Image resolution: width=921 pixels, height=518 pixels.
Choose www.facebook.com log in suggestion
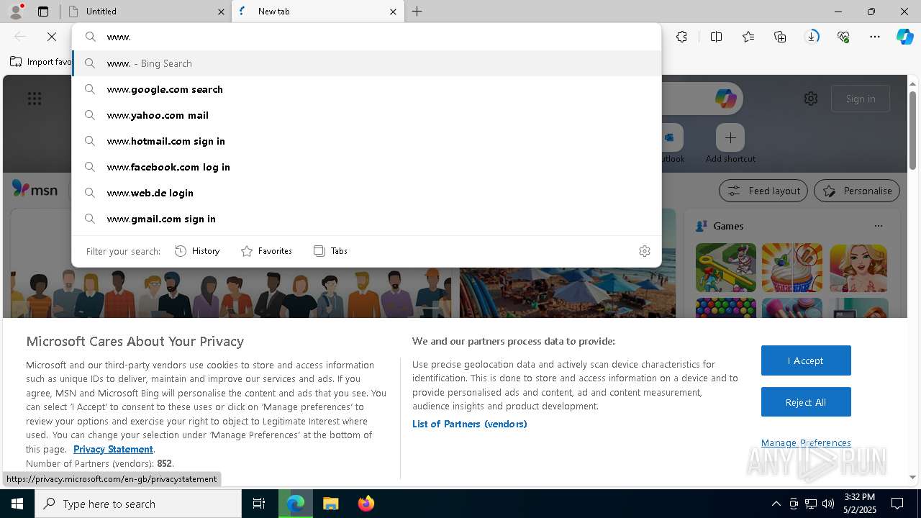[x=367, y=167]
